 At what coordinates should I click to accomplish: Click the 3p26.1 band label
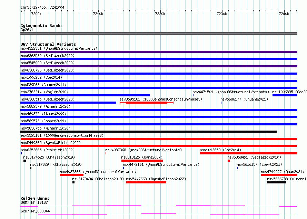27,30
